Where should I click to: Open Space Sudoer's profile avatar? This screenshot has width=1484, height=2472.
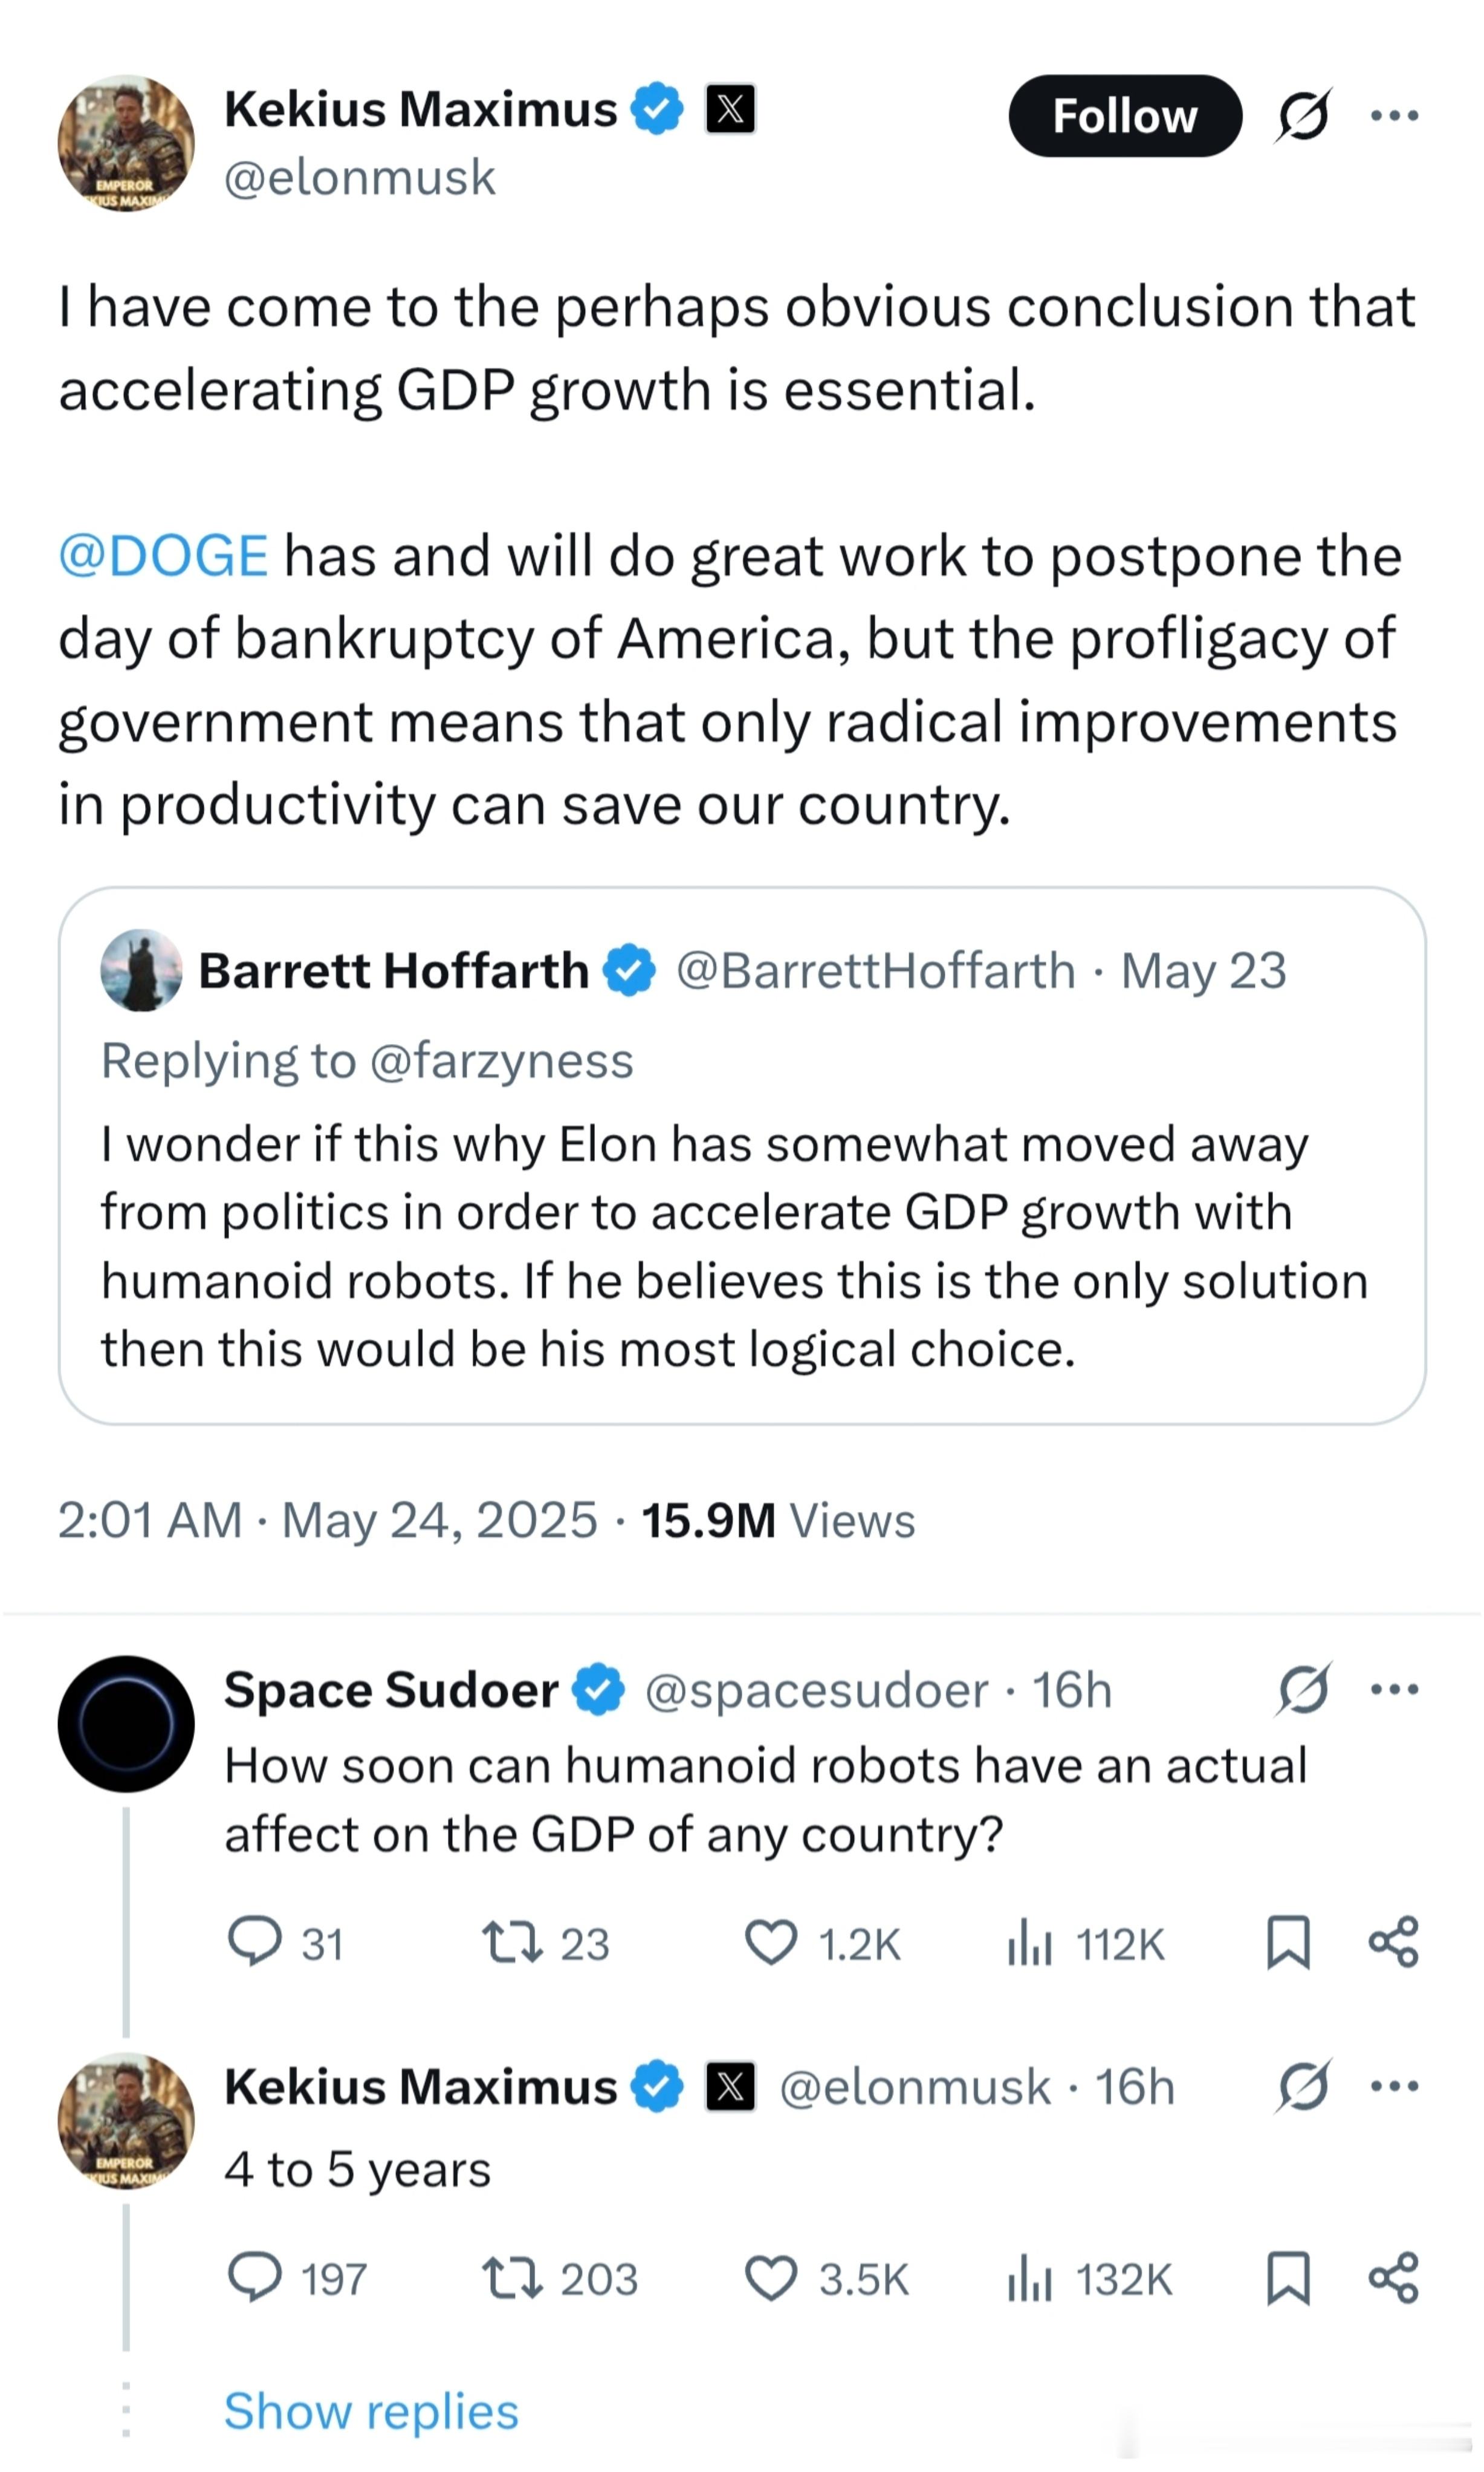(x=126, y=1724)
